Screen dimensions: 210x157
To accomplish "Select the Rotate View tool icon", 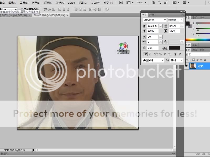I will pyautogui.click(x=165, y=3).
